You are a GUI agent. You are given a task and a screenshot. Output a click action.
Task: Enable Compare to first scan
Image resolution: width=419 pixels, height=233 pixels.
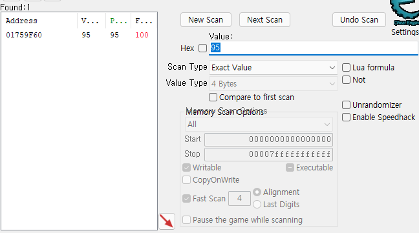coord(213,97)
